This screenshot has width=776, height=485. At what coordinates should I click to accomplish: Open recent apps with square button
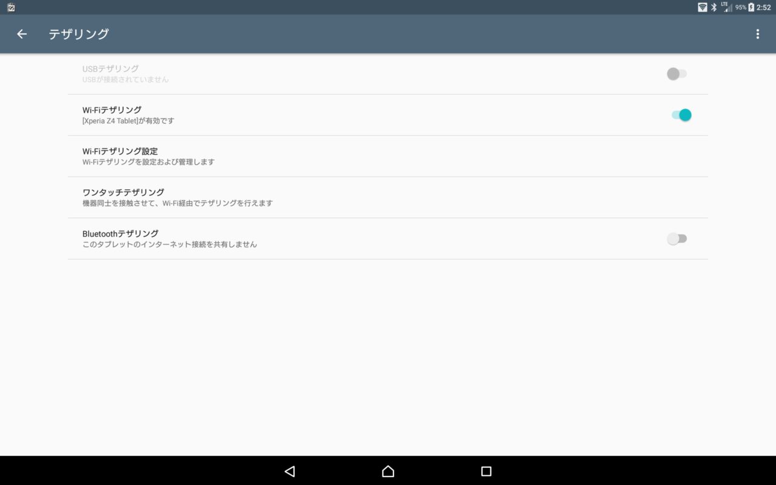click(486, 471)
